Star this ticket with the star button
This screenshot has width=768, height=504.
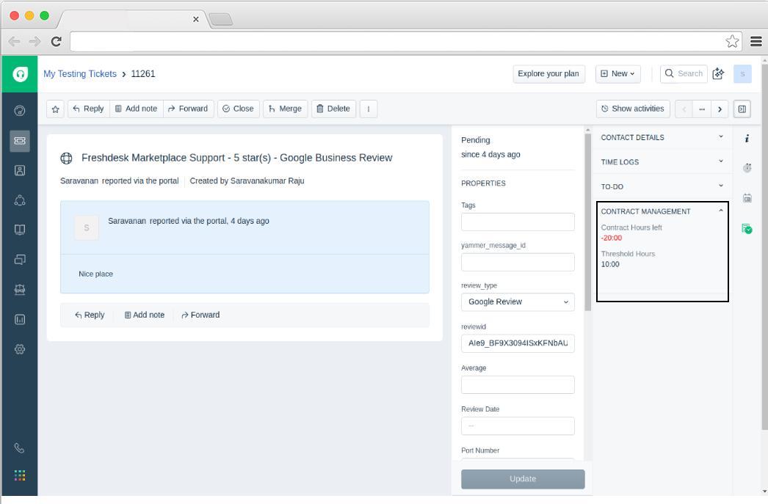(x=55, y=109)
